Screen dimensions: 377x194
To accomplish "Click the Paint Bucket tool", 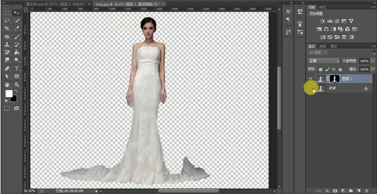I will tap(17, 52).
